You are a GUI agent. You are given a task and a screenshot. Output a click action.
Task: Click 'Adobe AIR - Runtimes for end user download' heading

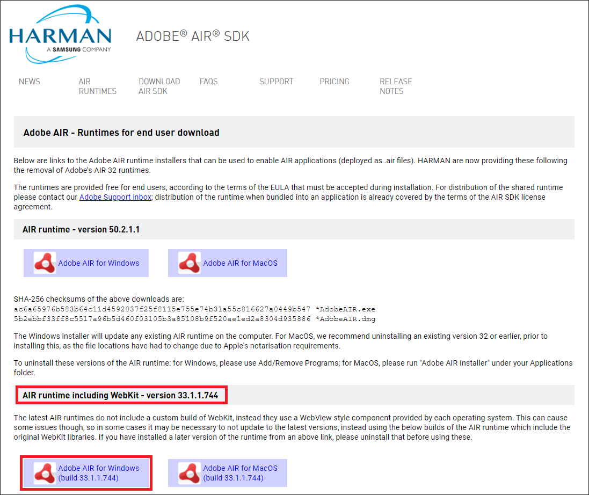(x=121, y=133)
